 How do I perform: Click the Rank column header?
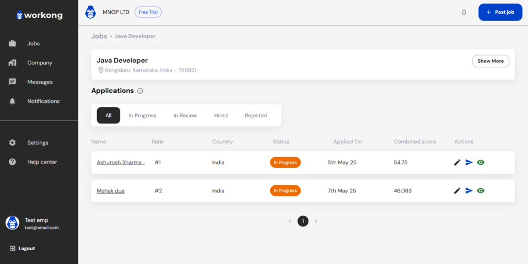click(158, 142)
